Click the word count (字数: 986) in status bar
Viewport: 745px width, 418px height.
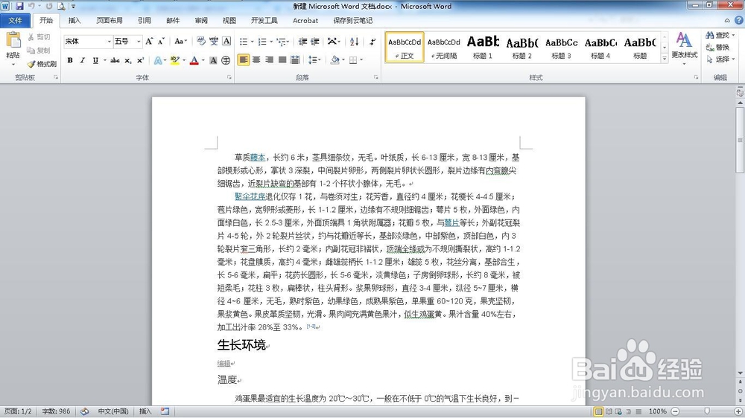pos(56,411)
